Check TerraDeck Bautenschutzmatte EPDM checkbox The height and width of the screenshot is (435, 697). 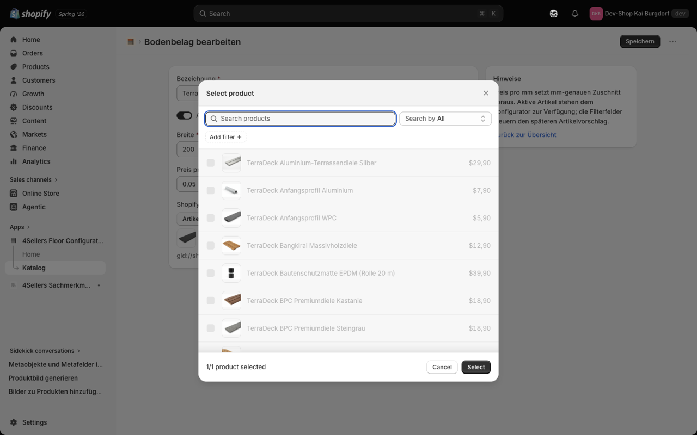211,274
